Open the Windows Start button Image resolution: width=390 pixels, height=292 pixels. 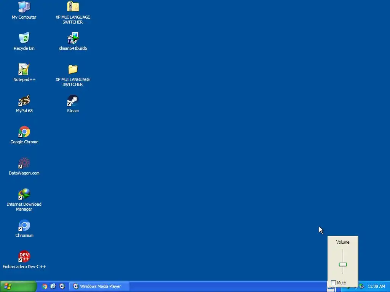click(x=18, y=286)
